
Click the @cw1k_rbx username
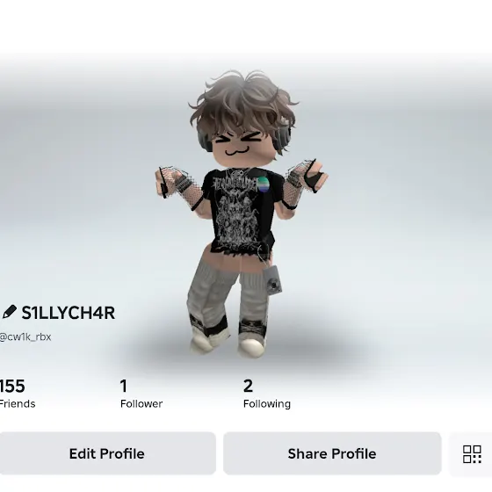click(x=25, y=337)
